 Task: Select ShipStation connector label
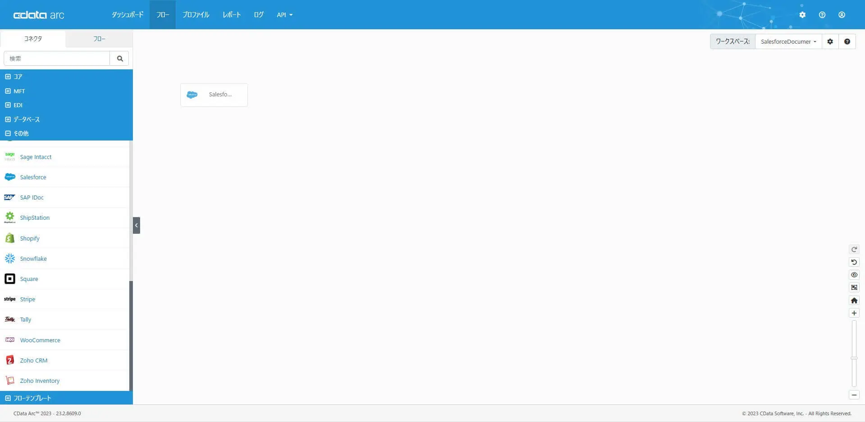tap(35, 218)
